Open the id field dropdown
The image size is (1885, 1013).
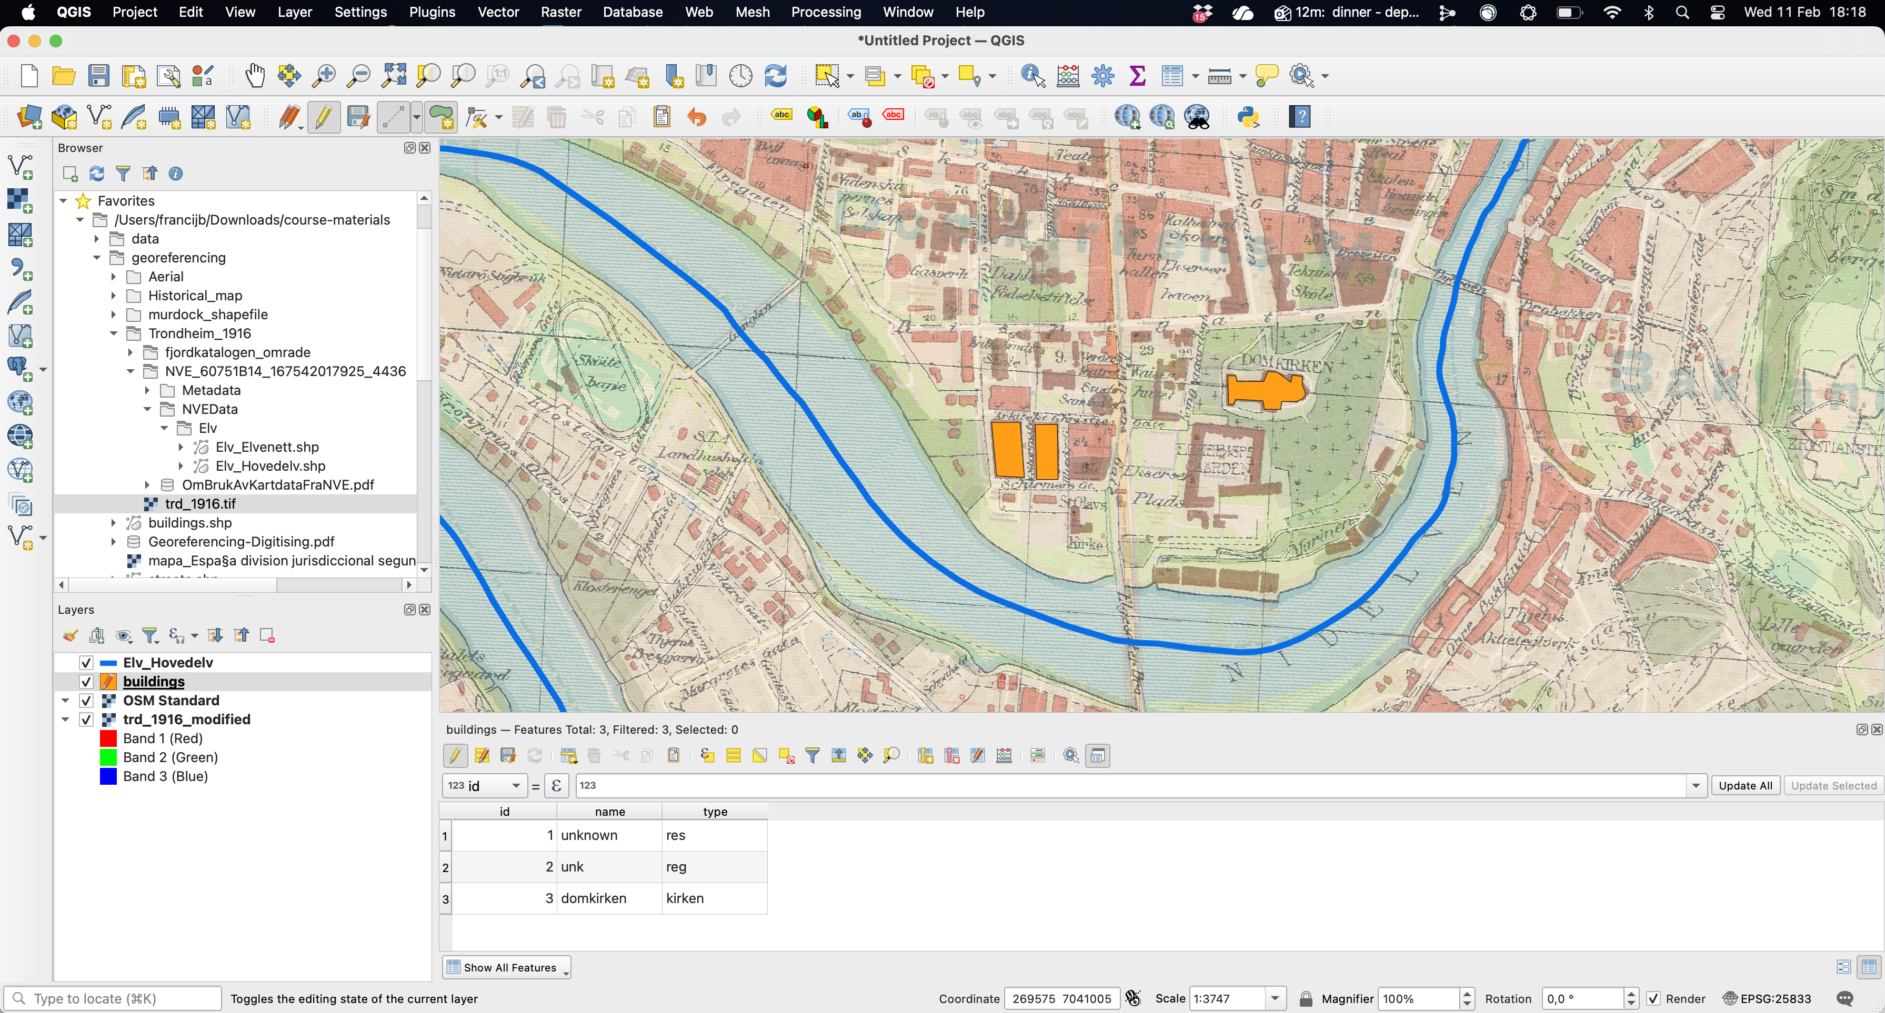click(x=516, y=786)
